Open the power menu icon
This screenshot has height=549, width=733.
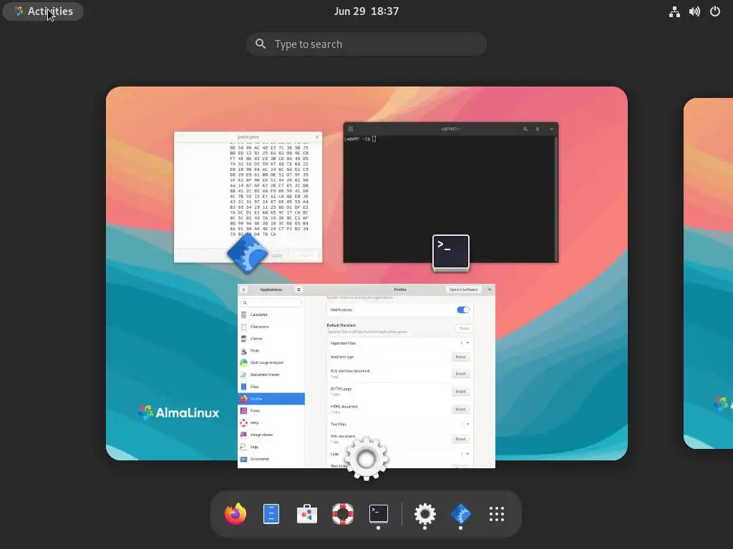(715, 11)
